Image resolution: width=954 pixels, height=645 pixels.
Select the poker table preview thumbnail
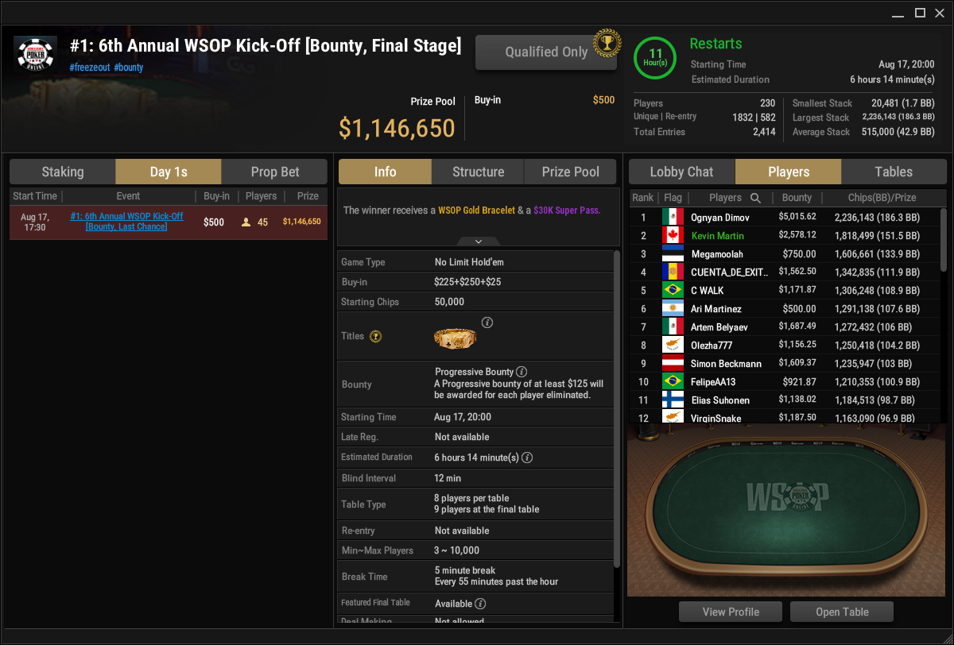point(786,510)
